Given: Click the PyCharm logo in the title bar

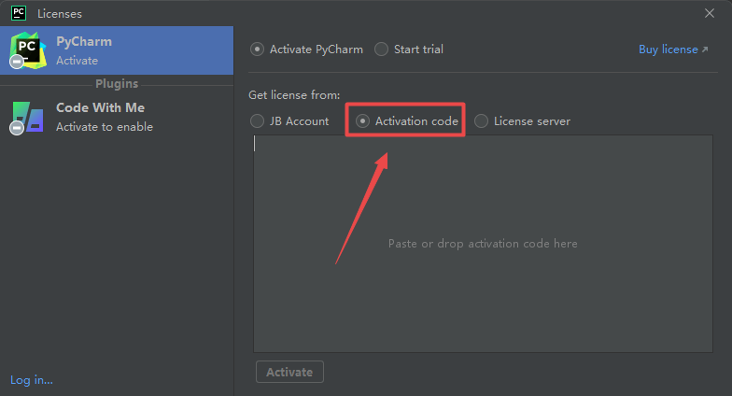Looking at the screenshot, I should [18, 13].
